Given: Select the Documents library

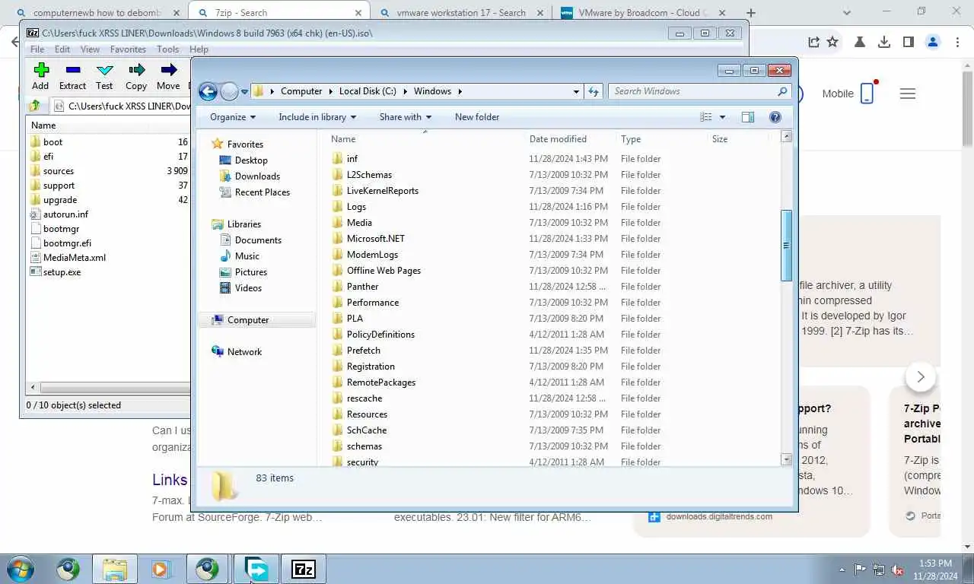Looking at the screenshot, I should pos(258,240).
